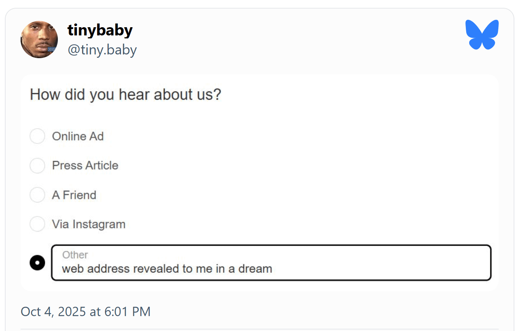The image size is (517, 331).
Task: Select the Online Ad radio button
Action: (x=37, y=136)
